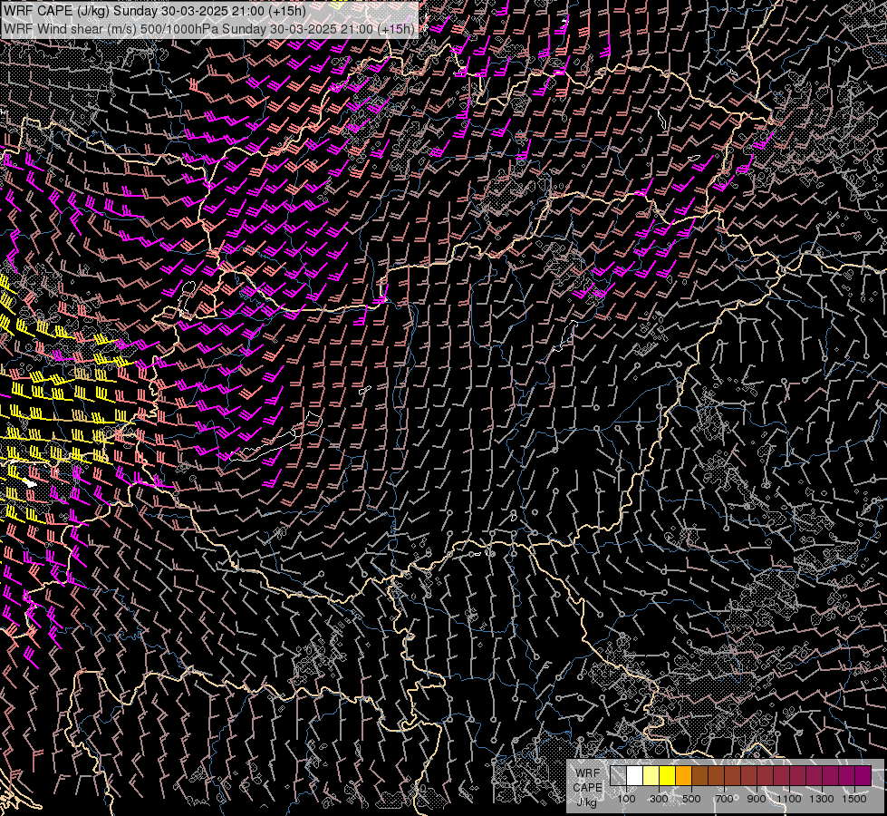Screen dimensions: 887x816
Task: Click the 'WRF CAPE (J/kg)' title line
Action: tap(154, 11)
